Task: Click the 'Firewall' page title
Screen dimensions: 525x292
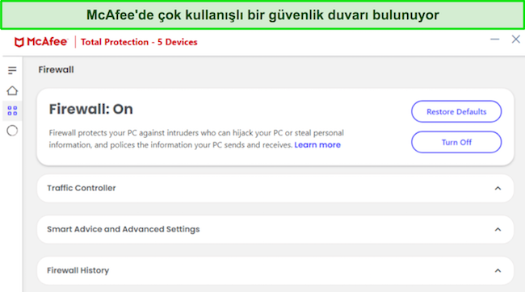Action: pos(56,69)
